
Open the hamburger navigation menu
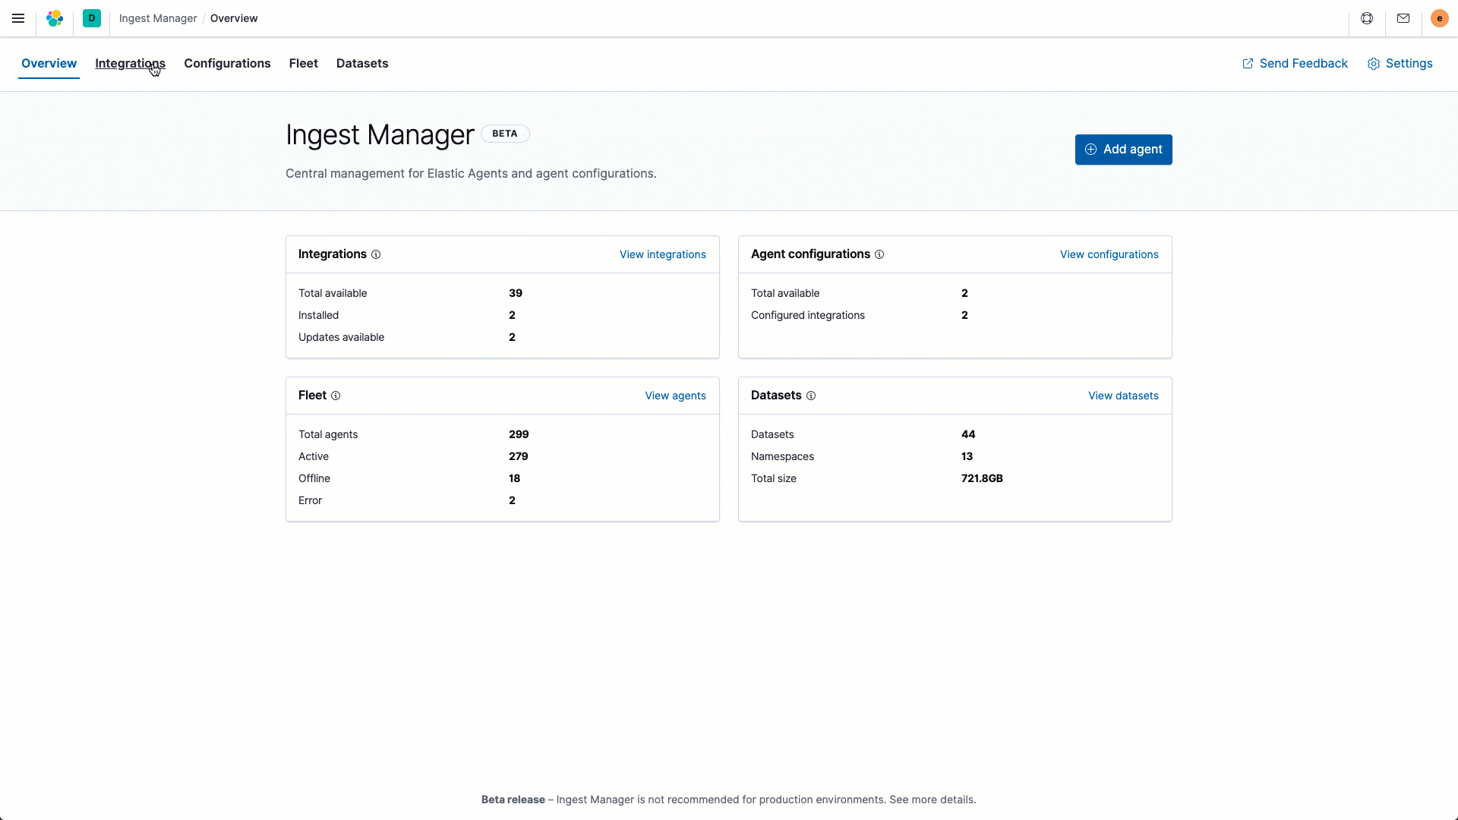point(18,18)
